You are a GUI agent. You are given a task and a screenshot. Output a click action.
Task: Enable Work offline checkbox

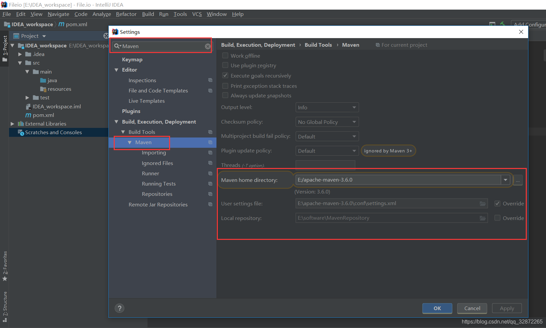[225, 55]
